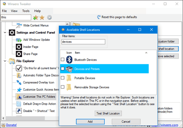The image size is (183, 128).
Task: Select Compressed Overlay Icon tree item
Action: (39, 83)
